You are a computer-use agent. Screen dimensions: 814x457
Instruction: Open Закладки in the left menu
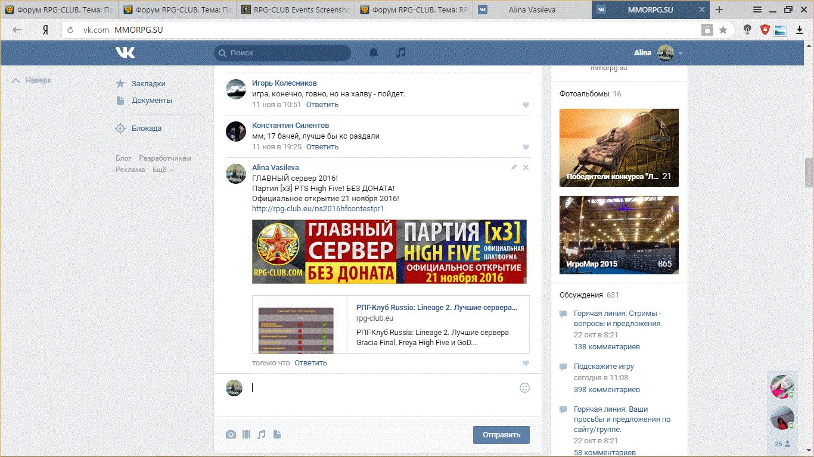click(148, 84)
